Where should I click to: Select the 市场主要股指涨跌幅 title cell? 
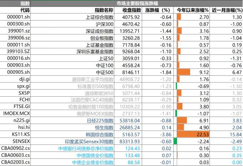(134, 4)
